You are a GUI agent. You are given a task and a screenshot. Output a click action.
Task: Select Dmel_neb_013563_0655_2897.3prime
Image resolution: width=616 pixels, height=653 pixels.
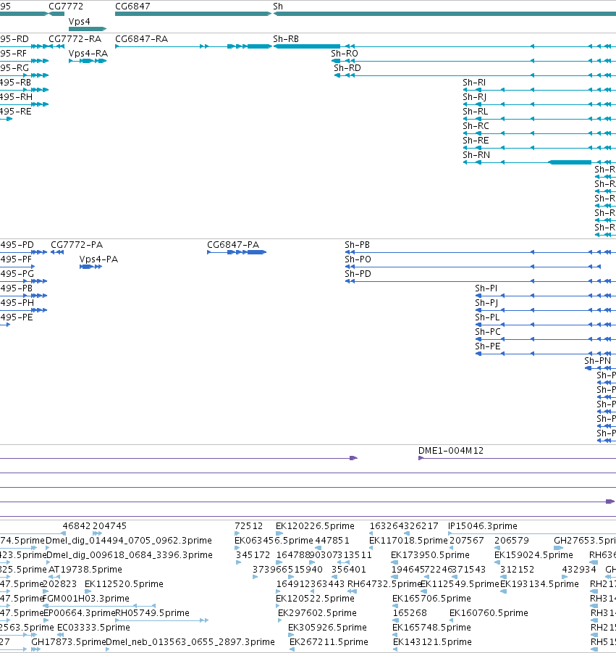190,642
